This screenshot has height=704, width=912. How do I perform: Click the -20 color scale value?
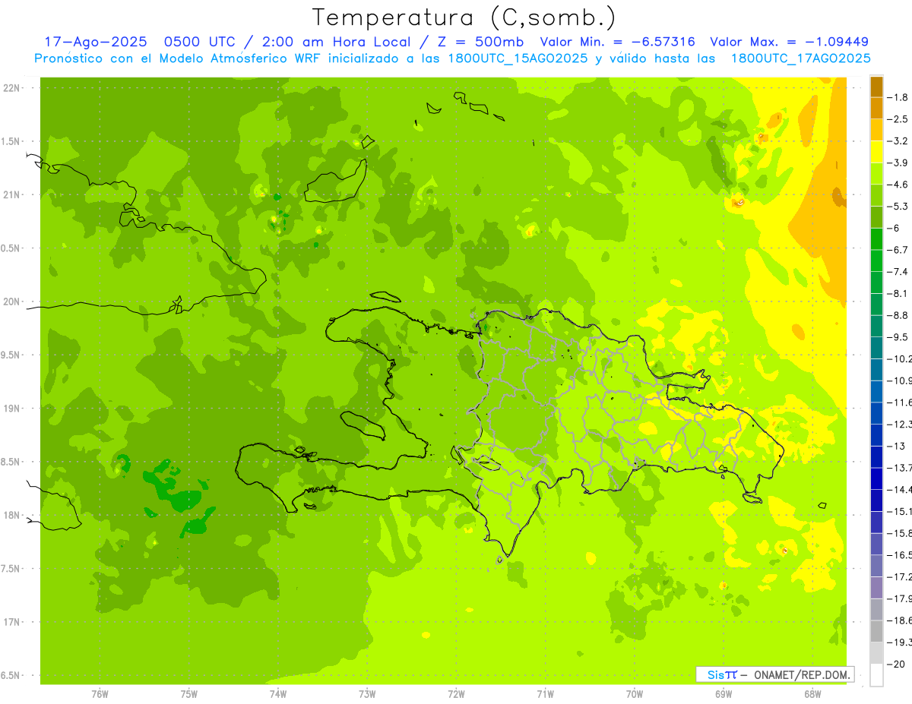[897, 665]
